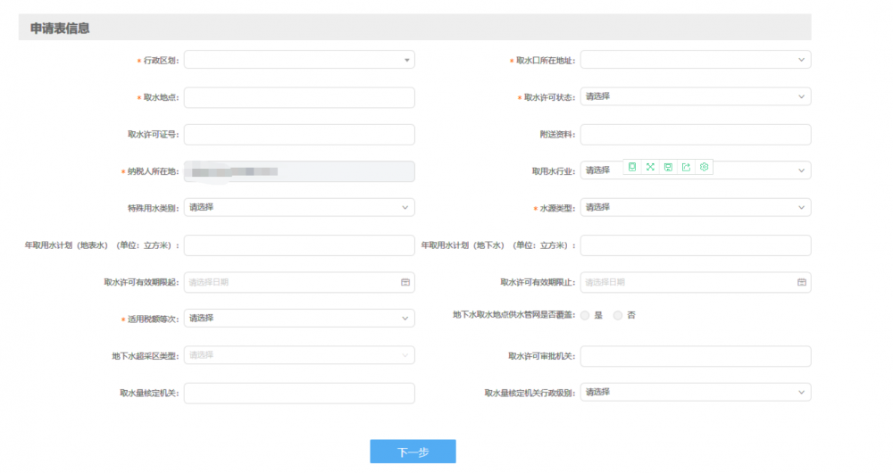This screenshot has width=893, height=473.
Task: Expand the 适用税额等次 dropdown
Action: [x=299, y=319]
